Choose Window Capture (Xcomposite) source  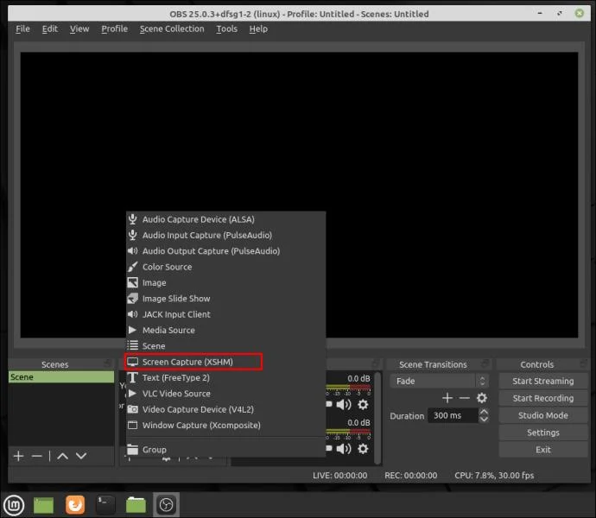pos(201,426)
